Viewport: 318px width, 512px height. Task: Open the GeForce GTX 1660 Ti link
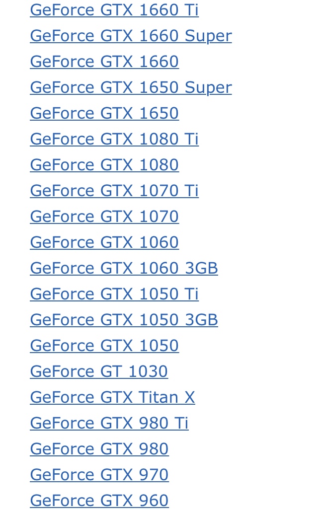pos(114,10)
